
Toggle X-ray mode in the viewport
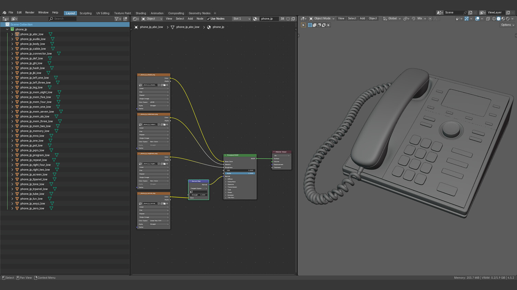coord(488,19)
